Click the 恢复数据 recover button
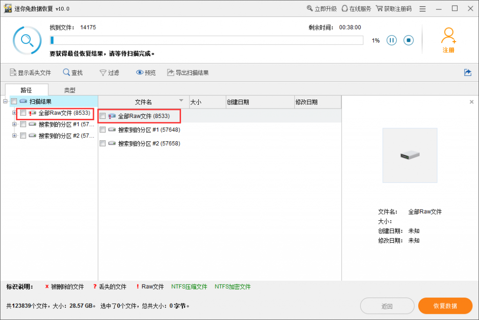This screenshot has width=479, height=320. coord(445,305)
